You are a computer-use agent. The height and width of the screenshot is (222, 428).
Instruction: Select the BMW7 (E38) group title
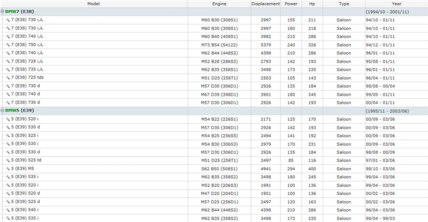click(x=19, y=11)
